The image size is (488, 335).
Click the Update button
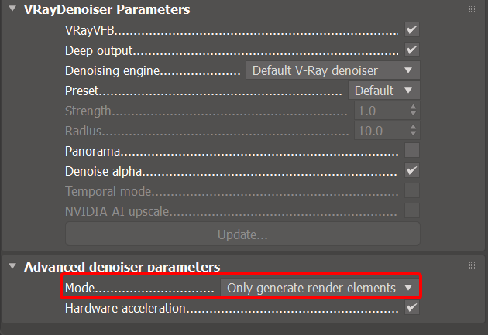[x=242, y=234]
